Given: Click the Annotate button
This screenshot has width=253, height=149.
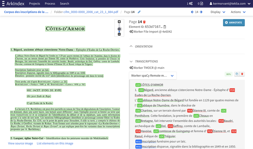Looking at the screenshot, I should click(234, 23).
